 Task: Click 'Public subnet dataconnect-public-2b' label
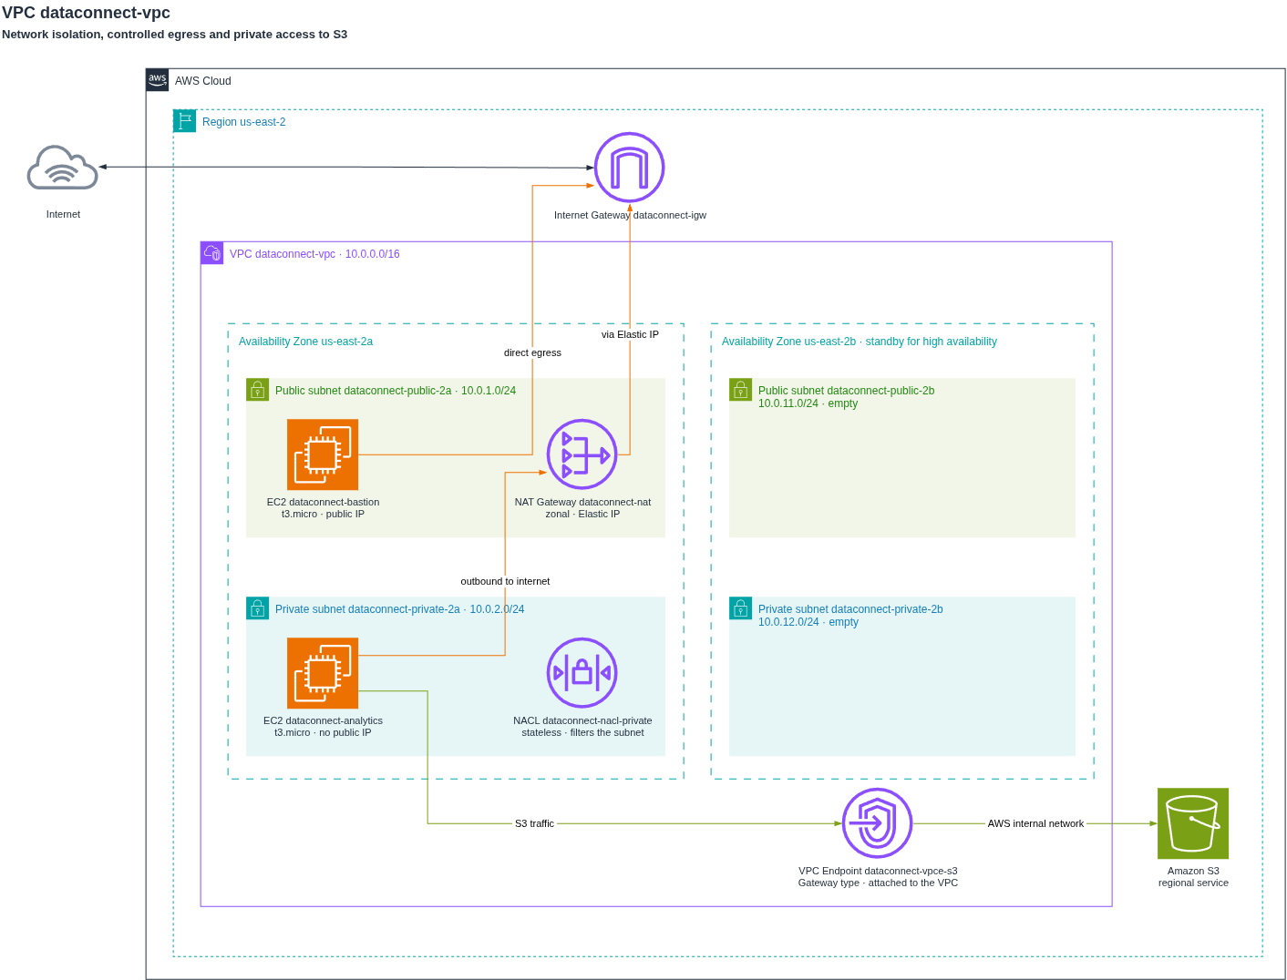pyautogui.click(x=847, y=397)
